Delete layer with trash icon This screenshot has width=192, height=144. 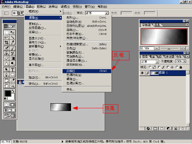click(183, 129)
